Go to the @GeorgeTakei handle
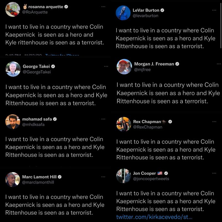The height and width of the screenshot is (222, 222). coord(37,72)
